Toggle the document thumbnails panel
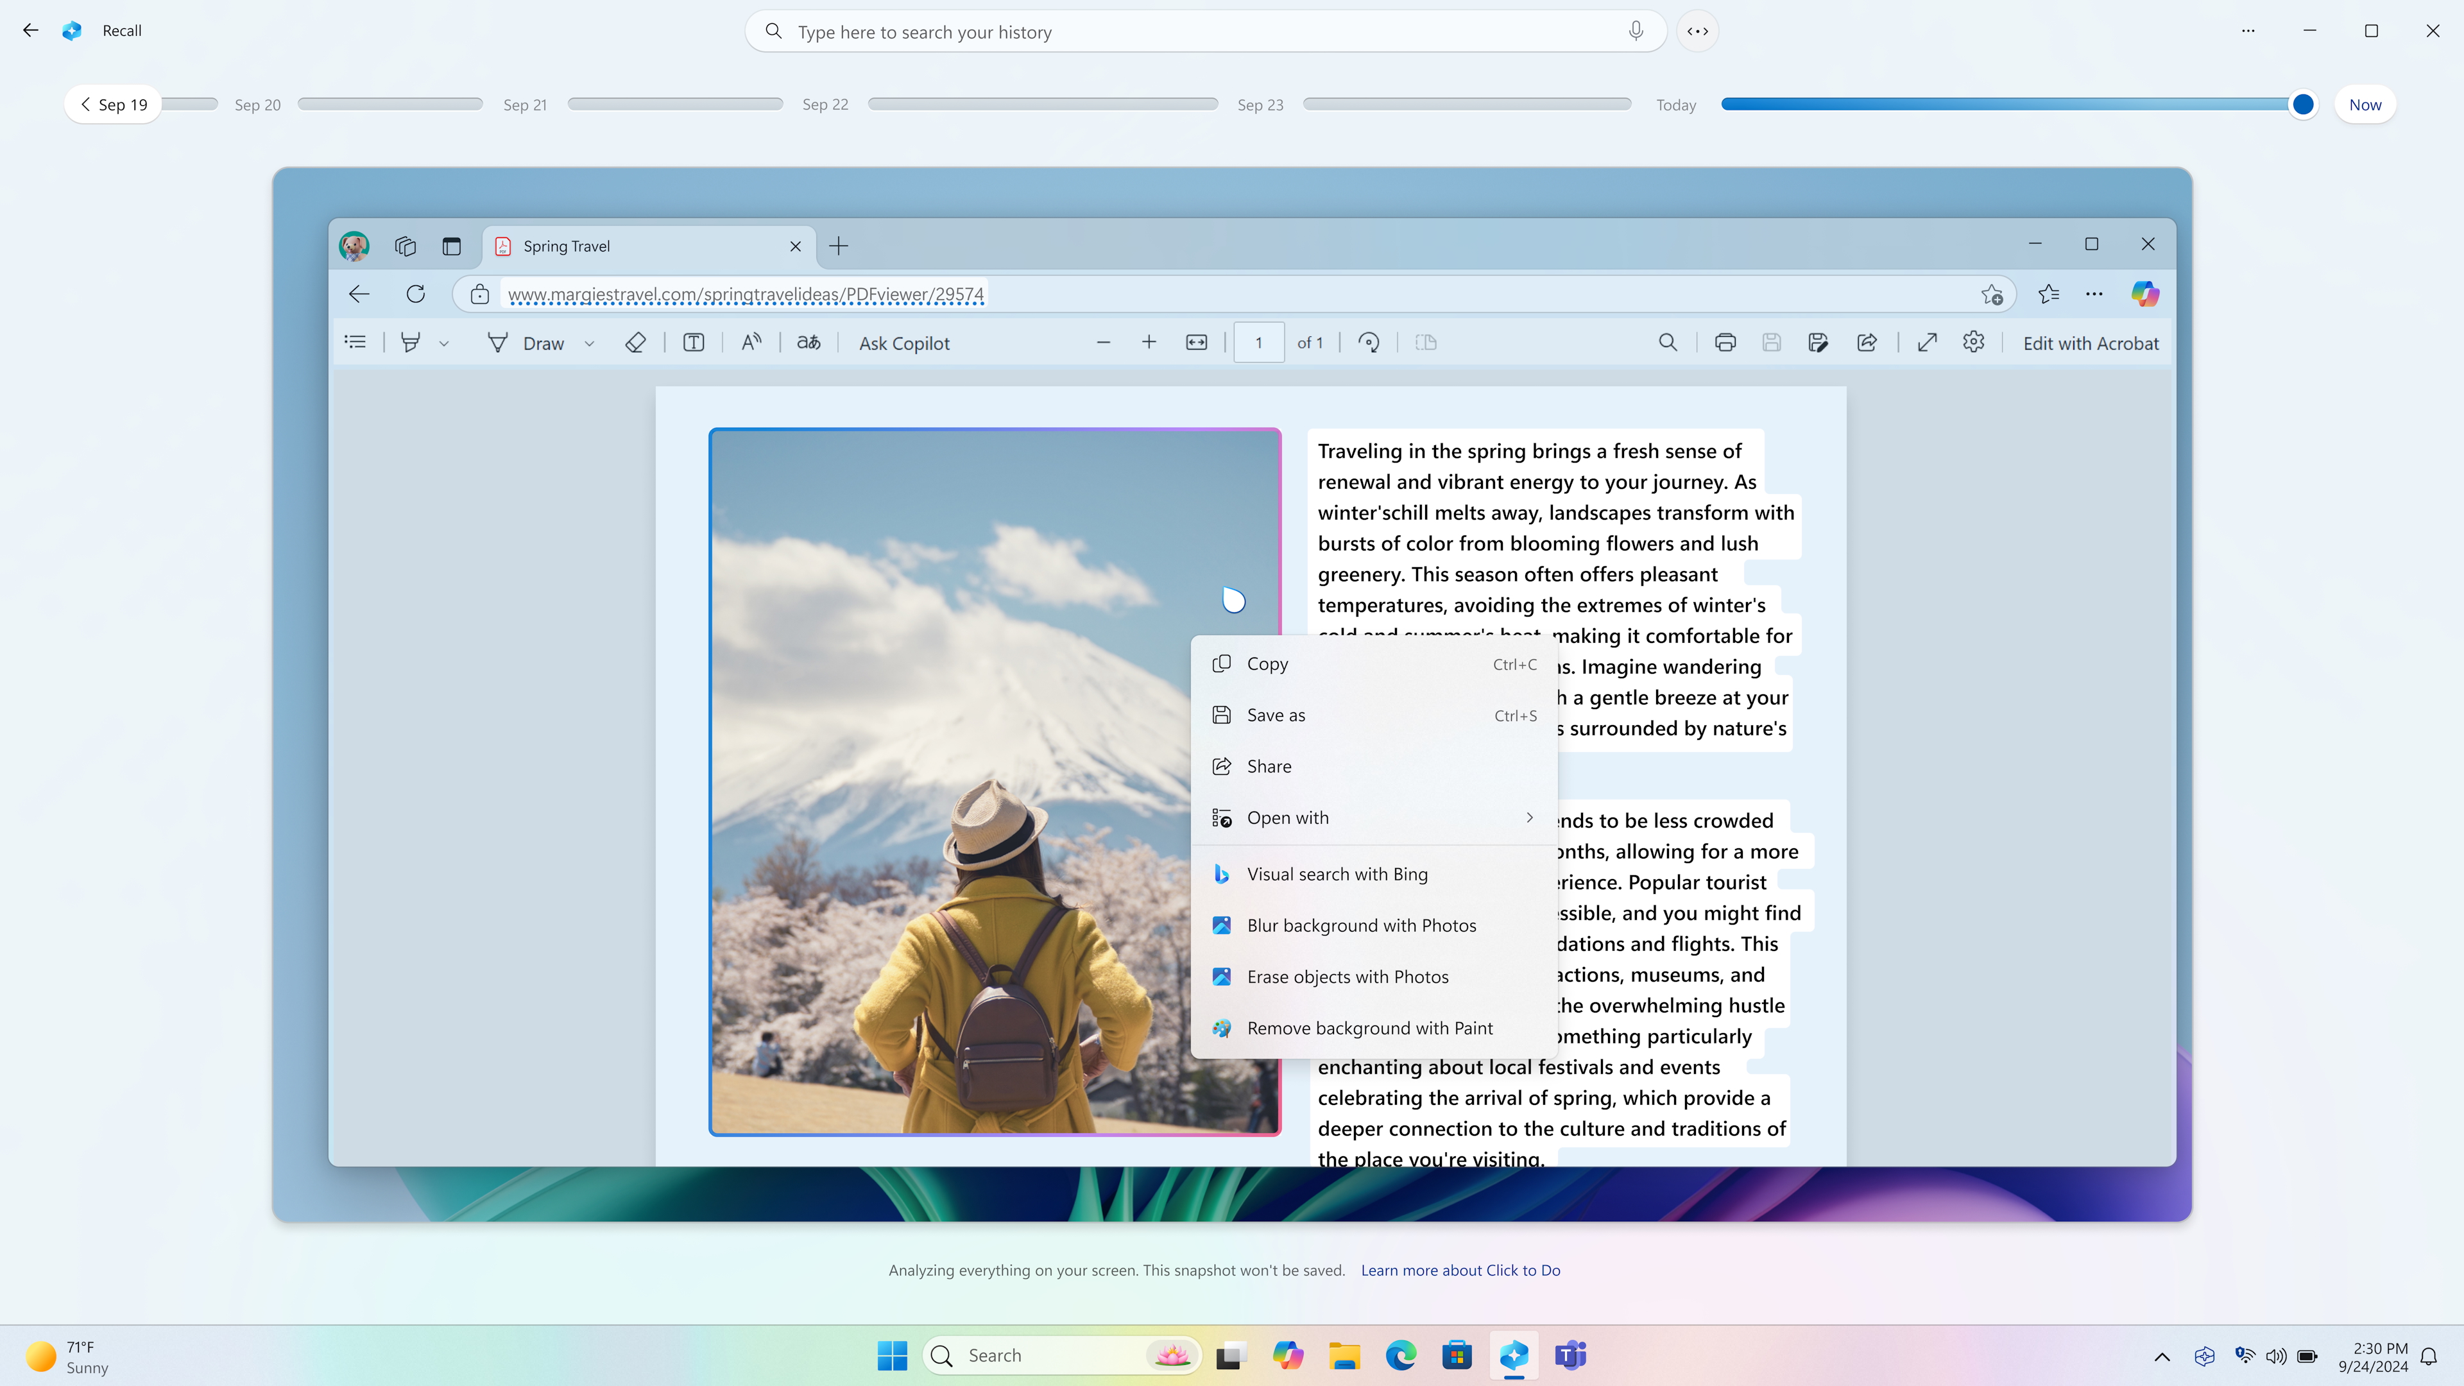 coord(355,342)
